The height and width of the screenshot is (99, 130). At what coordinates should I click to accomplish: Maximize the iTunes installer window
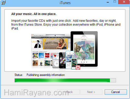(x=115, y=2)
